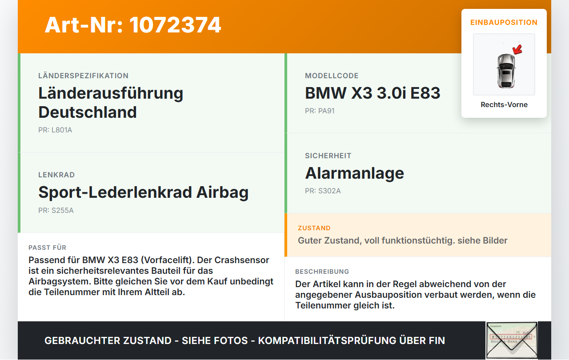Select the Art-Nr: 1072374 heading
The width and height of the screenshot is (569, 360).
coord(133,25)
